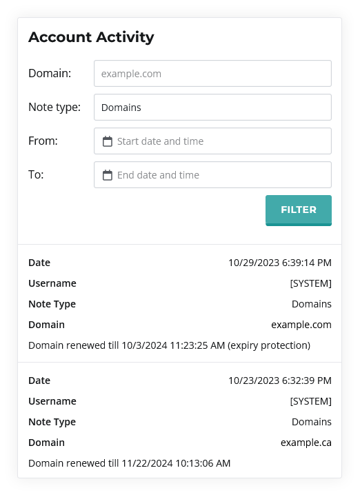Click the example.com domain value
The width and height of the screenshot is (360, 497).
pos(301,325)
